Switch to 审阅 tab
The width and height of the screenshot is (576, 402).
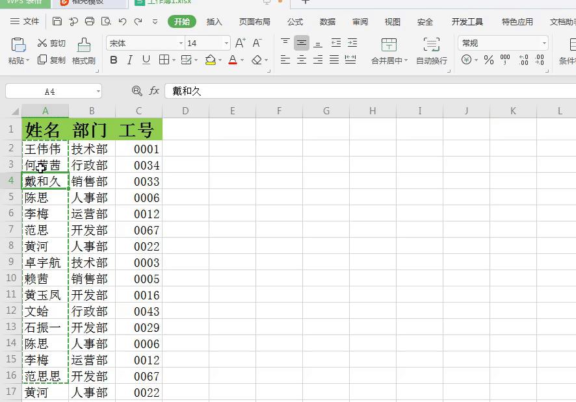(x=360, y=21)
